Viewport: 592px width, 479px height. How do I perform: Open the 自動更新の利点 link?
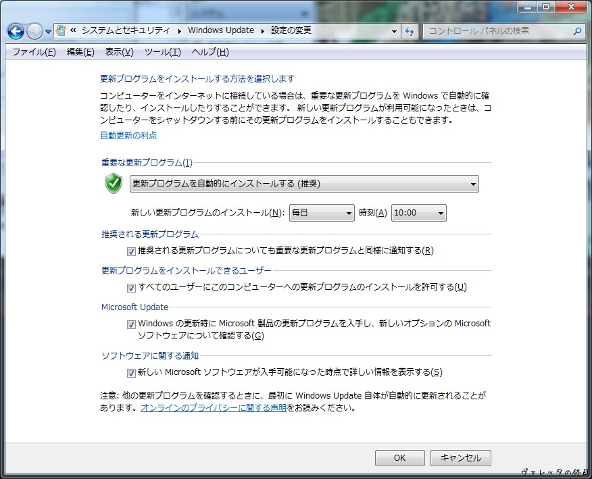[x=128, y=136]
